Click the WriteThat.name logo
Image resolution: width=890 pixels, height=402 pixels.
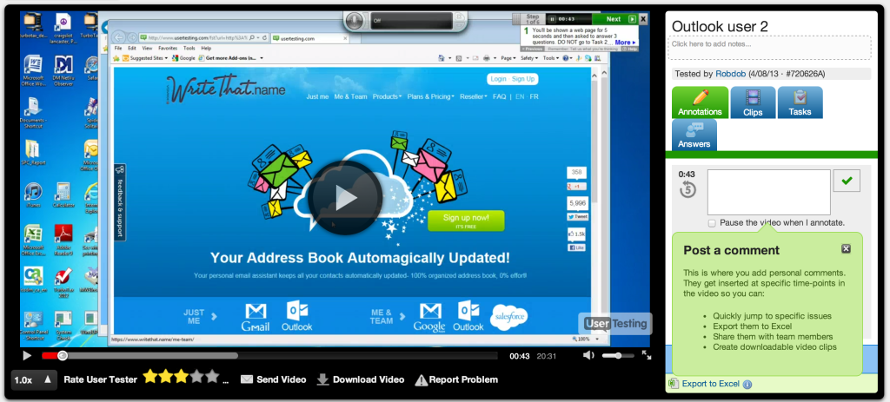click(x=225, y=87)
